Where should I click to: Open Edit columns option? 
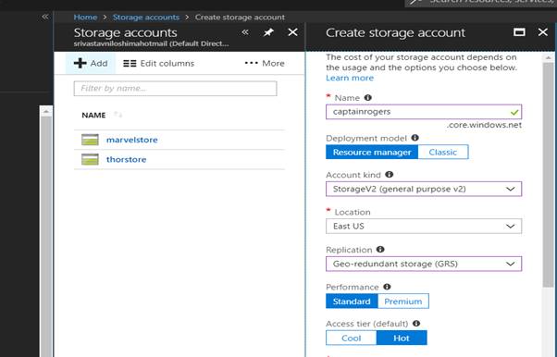coord(159,63)
